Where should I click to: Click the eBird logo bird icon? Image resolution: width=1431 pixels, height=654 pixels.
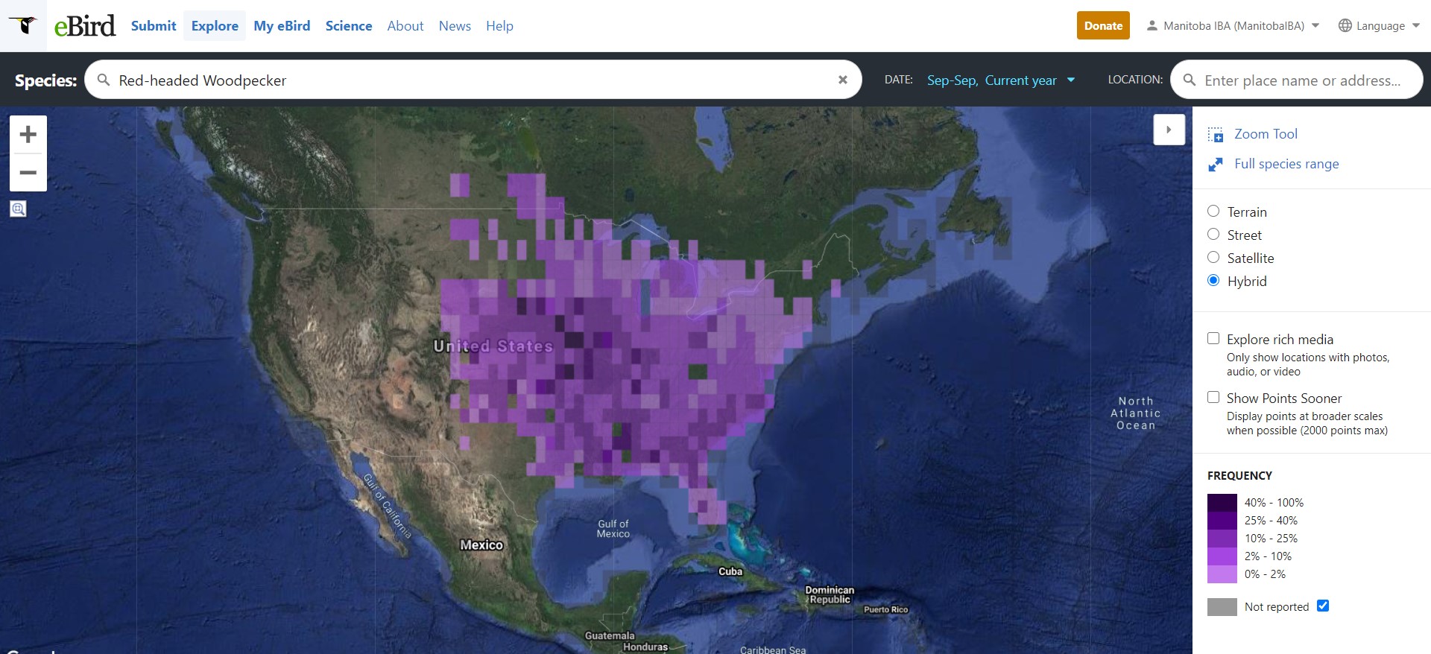tap(23, 25)
